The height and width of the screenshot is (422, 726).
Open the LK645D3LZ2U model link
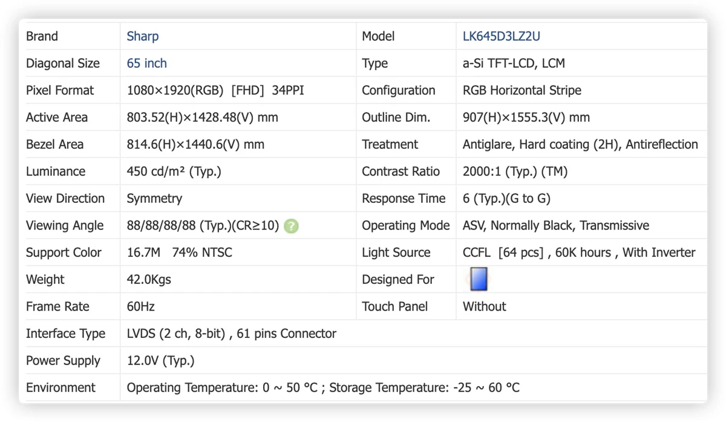pyautogui.click(x=502, y=36)
